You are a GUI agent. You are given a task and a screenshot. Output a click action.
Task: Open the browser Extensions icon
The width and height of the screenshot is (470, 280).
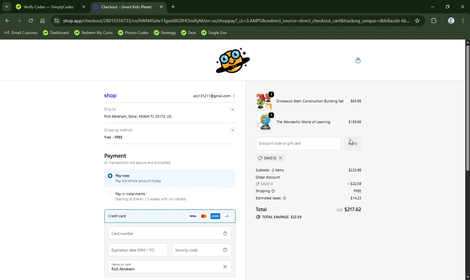(x=434, y=21)
